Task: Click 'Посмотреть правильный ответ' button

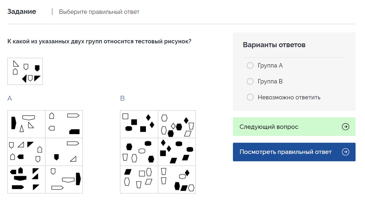Action: 294,152
